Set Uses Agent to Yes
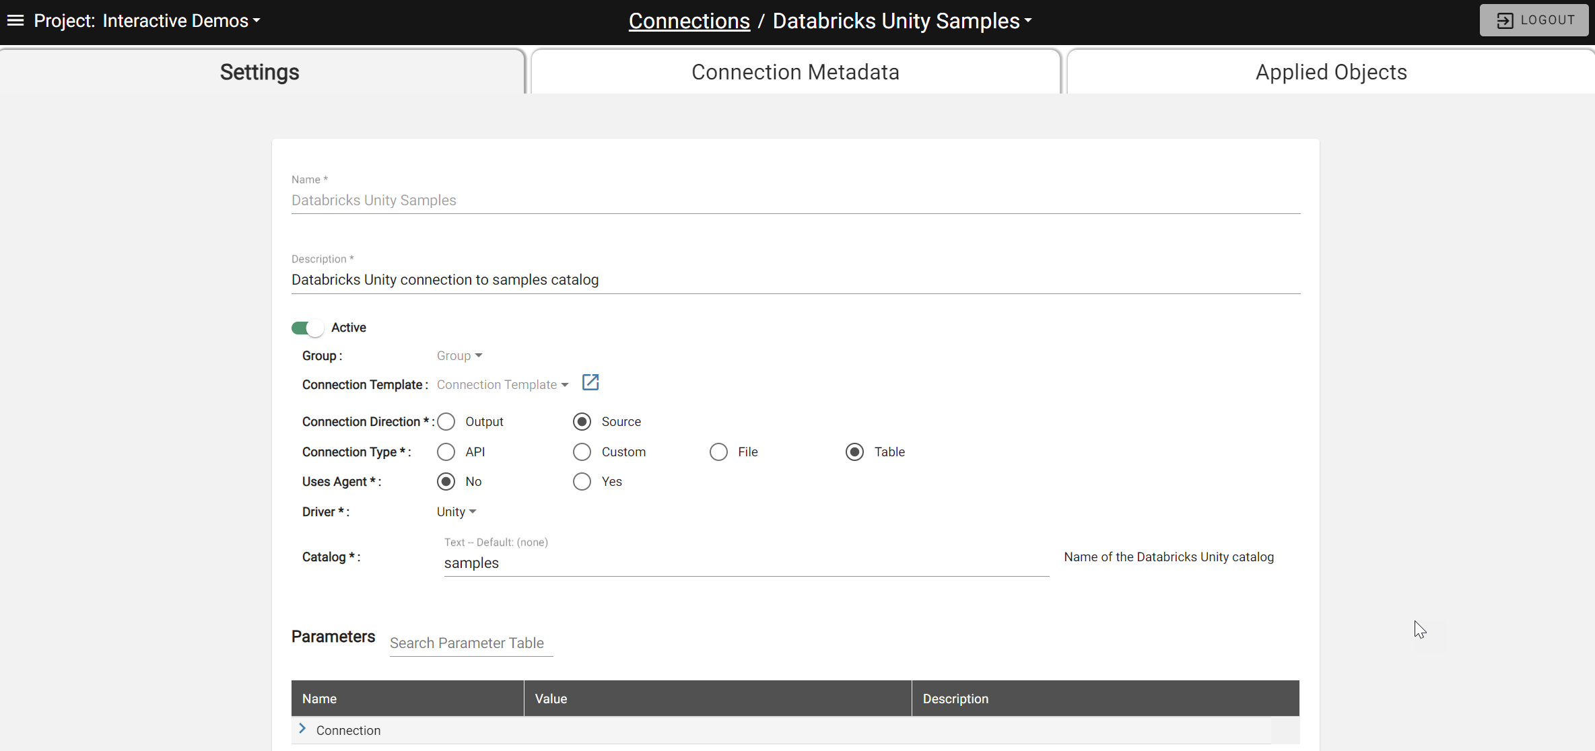The height and width of the screenshot is (751, 1595). coord(582,482)
